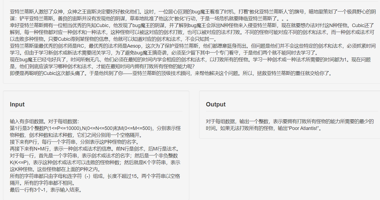Click the line 输入有多组数据。对于每组数据:
Viewport: 380px width, 200px height.
click(x=45, y=121)
